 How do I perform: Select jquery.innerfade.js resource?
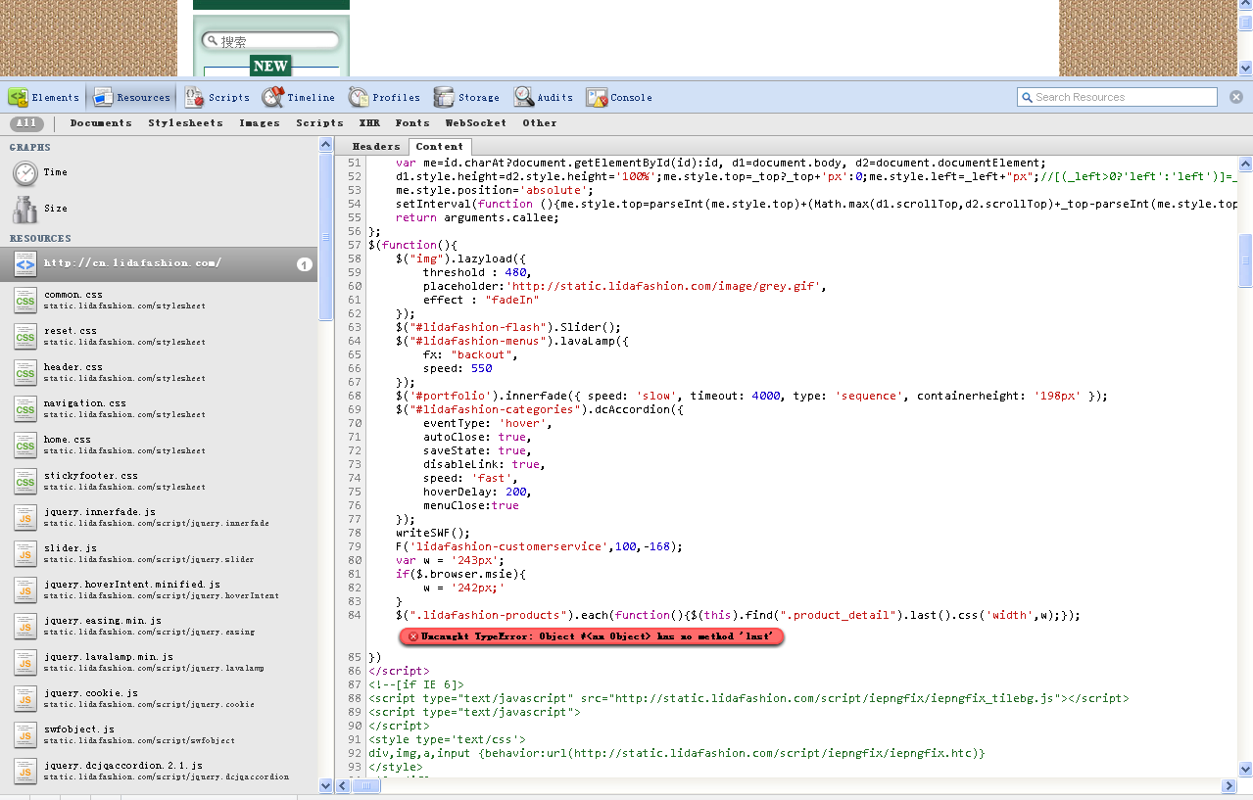tap(159, 517)
